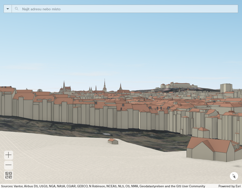Click the minus zoom out button
Viewport: 242px width, 188px height.
click(x=9, y=165)
